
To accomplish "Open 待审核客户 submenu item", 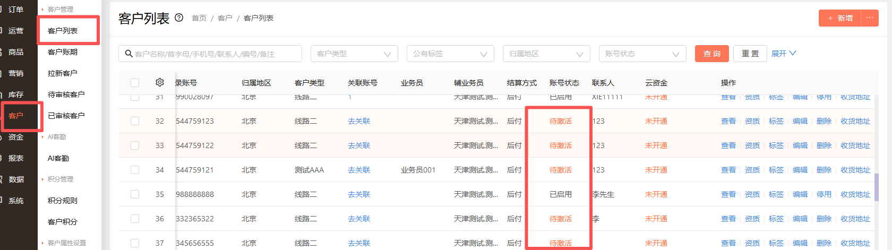I will pos(66,94).
